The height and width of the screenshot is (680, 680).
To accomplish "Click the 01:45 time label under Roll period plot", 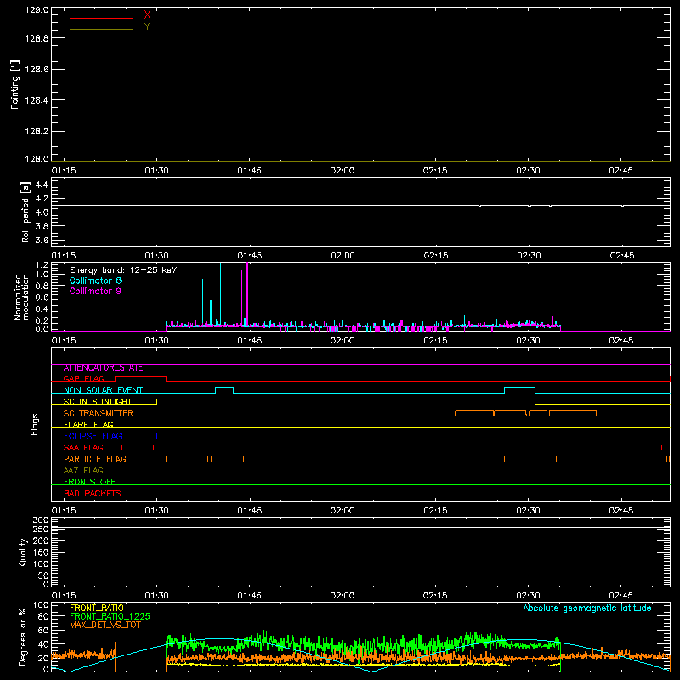I will pos(250,256).
